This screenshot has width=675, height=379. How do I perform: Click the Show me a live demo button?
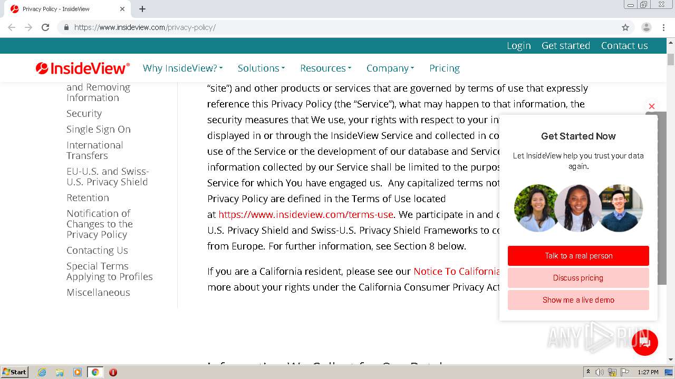578,300
